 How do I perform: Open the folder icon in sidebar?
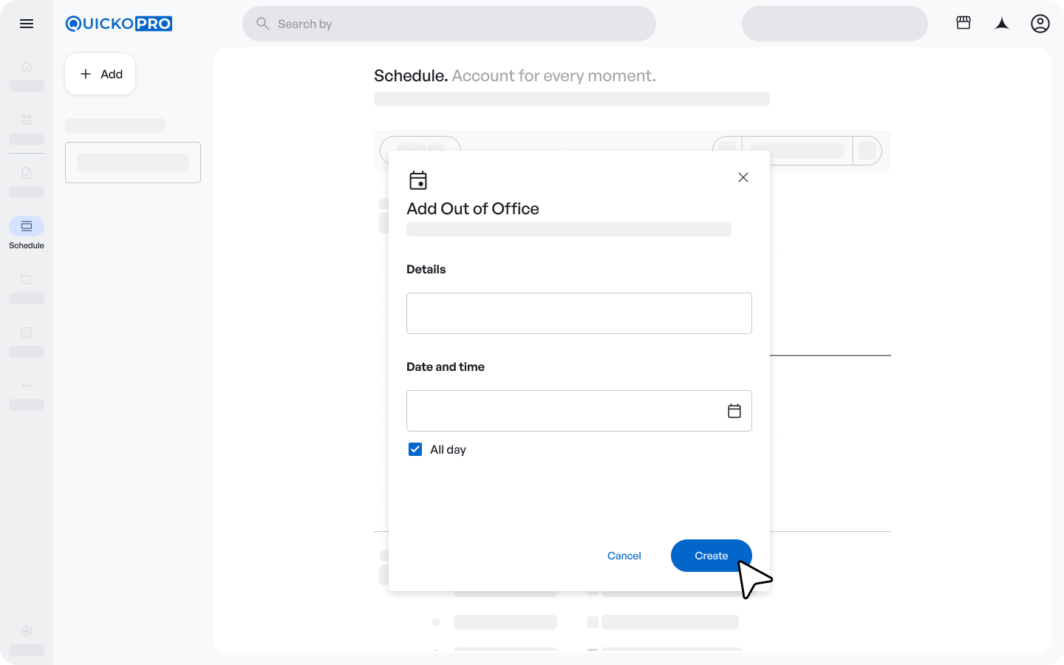[x=27, y=279]
